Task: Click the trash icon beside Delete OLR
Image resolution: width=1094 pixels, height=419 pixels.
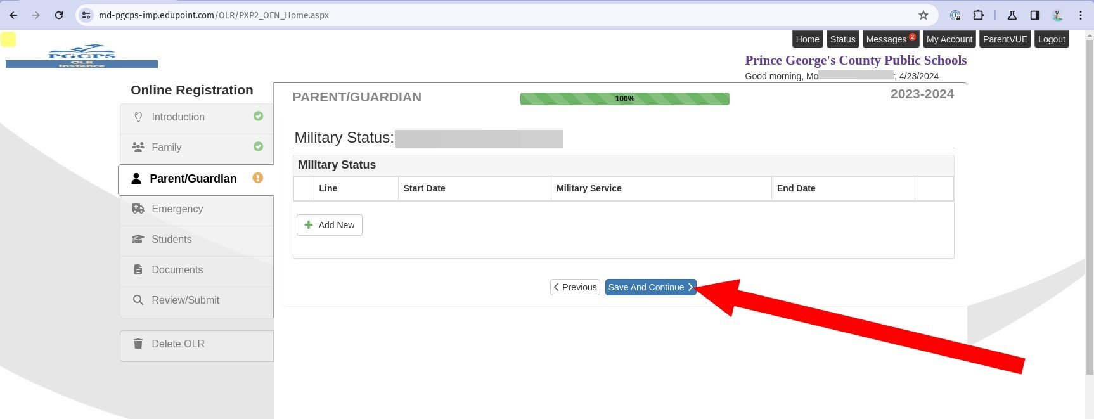Action: pos(138,344)
